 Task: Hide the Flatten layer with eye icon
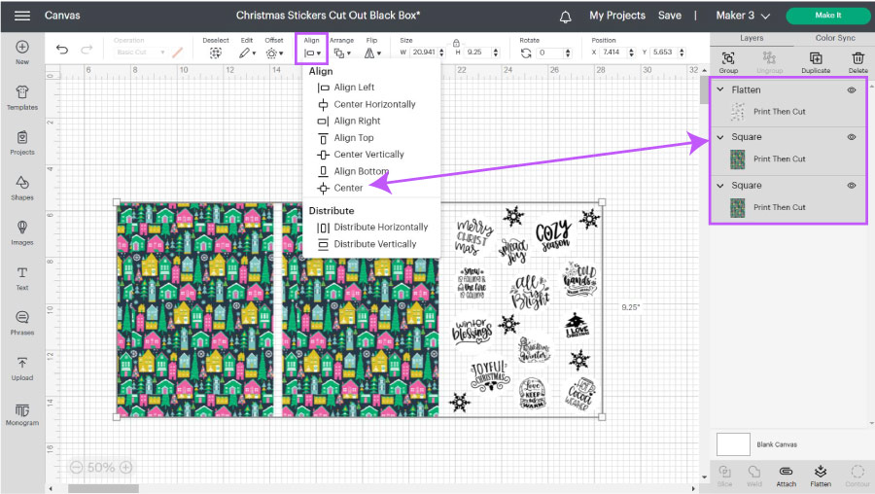click(852, 89)
